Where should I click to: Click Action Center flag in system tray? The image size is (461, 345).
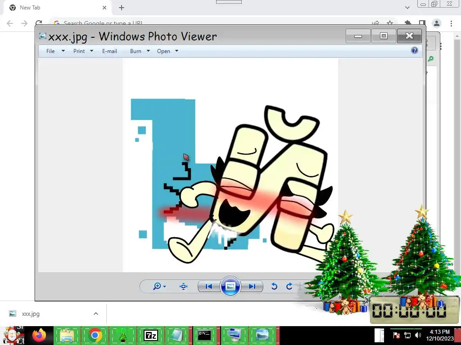pyautogui.click(x=397, y=335)
